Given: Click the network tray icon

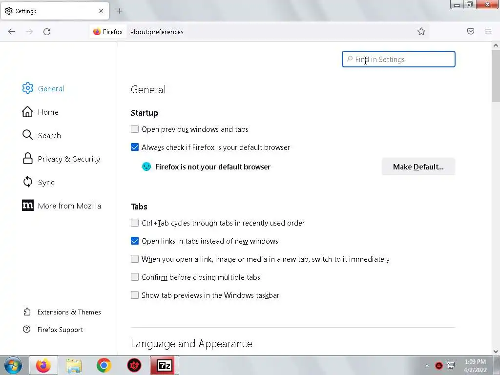Looking at the screenshot, I should [451, 365].
